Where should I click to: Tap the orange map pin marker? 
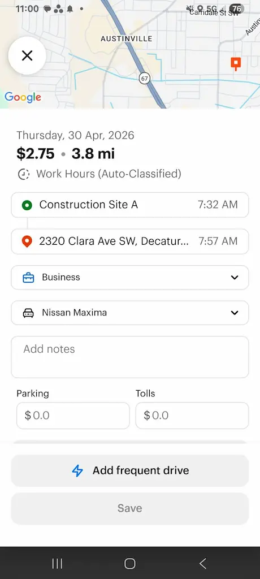[x=236, y=63]
